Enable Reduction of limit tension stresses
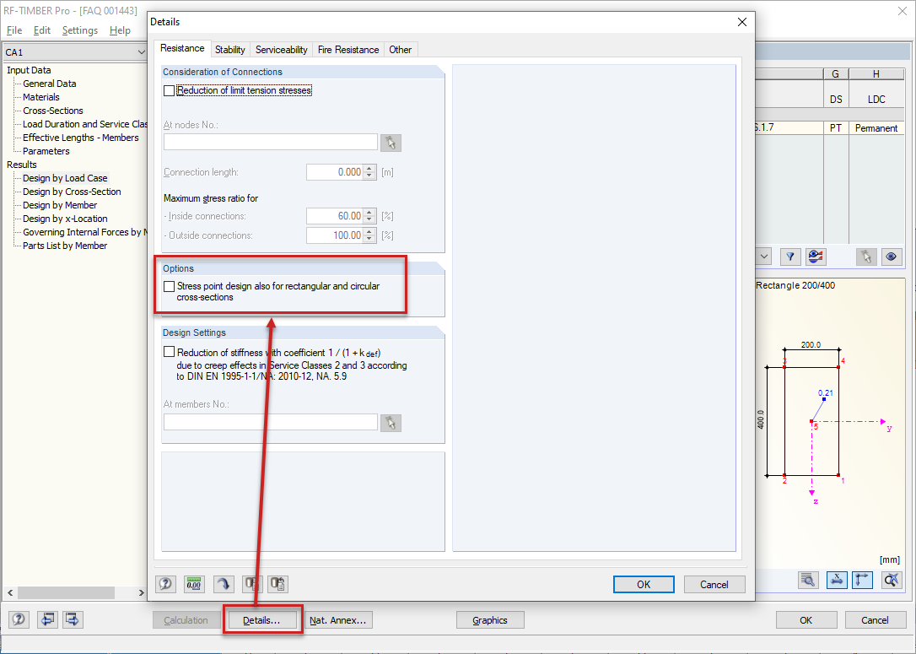This screenshot has width=916, height=654. pyautogui.click(x=170, y=90)
